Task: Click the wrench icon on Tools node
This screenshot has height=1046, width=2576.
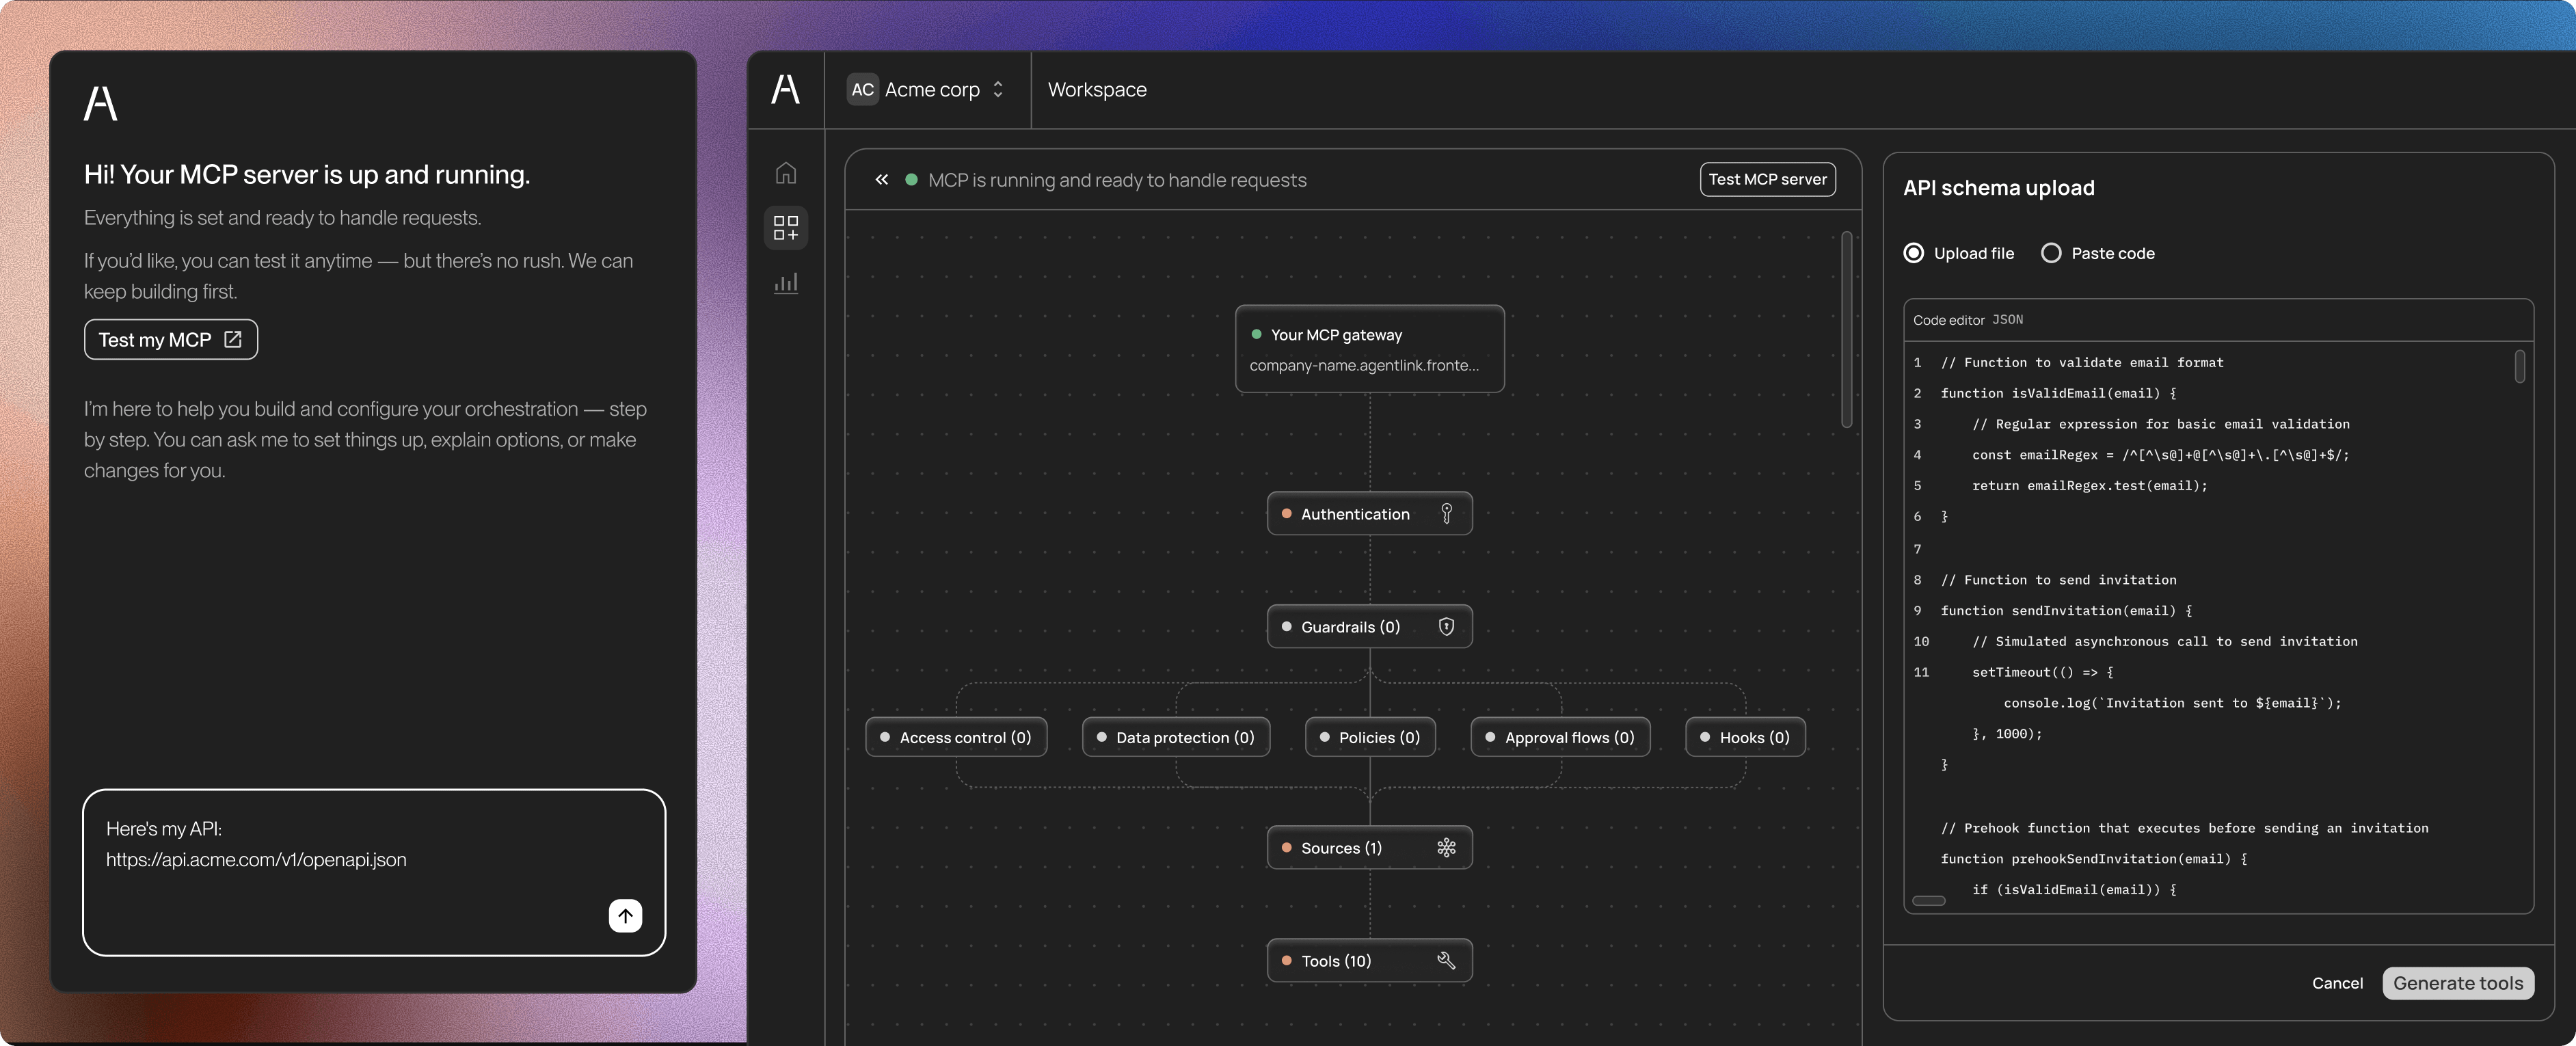Action: tap(1446, 961)
